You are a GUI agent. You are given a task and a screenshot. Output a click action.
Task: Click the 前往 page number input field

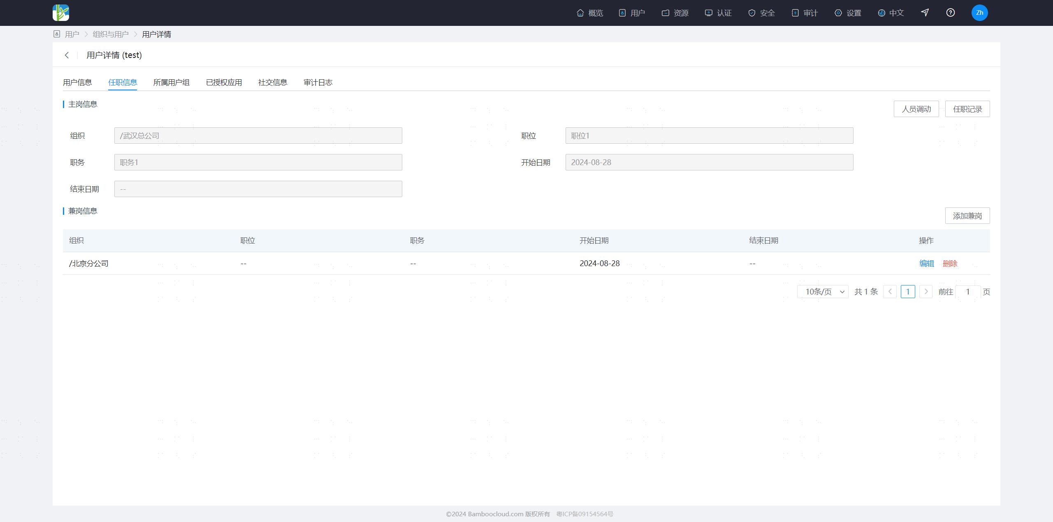[x=968, y=292]
